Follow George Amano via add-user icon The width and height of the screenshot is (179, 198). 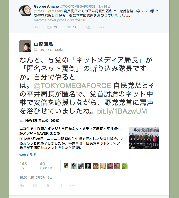(88, 27)
